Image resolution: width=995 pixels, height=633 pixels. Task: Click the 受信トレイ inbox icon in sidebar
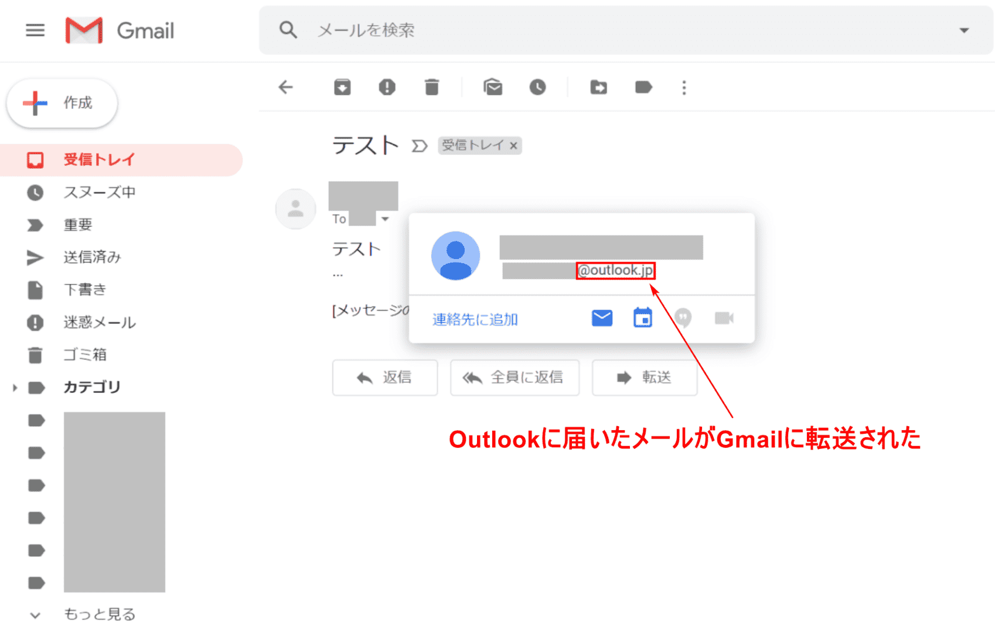click(35, 160)
